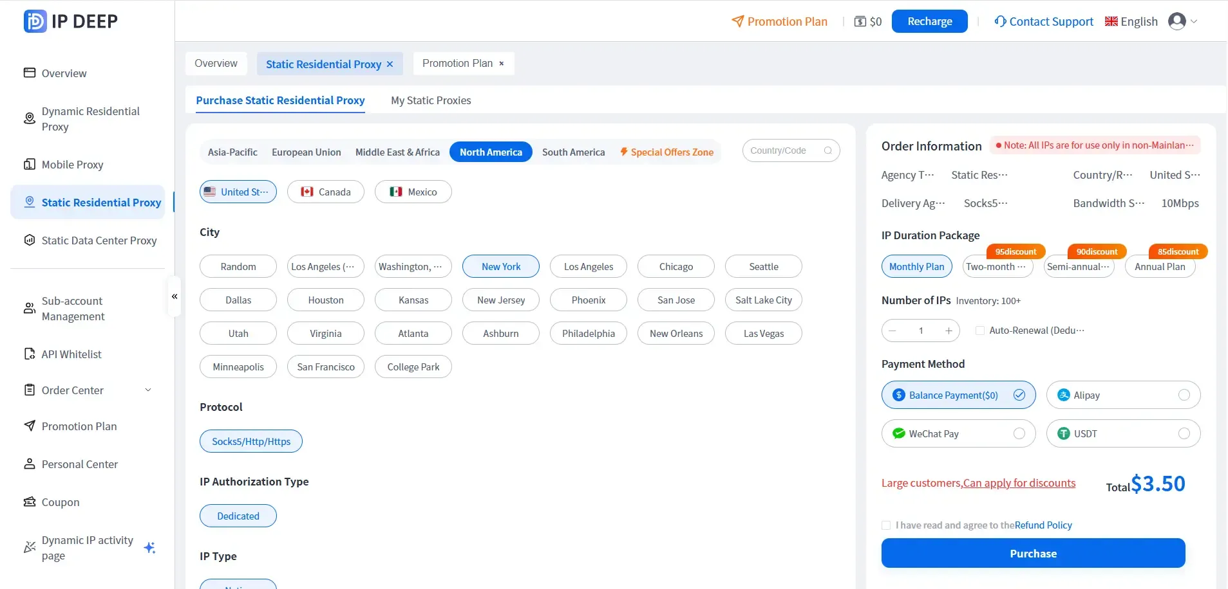This screenshot has height=589, width=1228.
Task: Click the blue Purchase button
Action: [x=1033, y=553]
